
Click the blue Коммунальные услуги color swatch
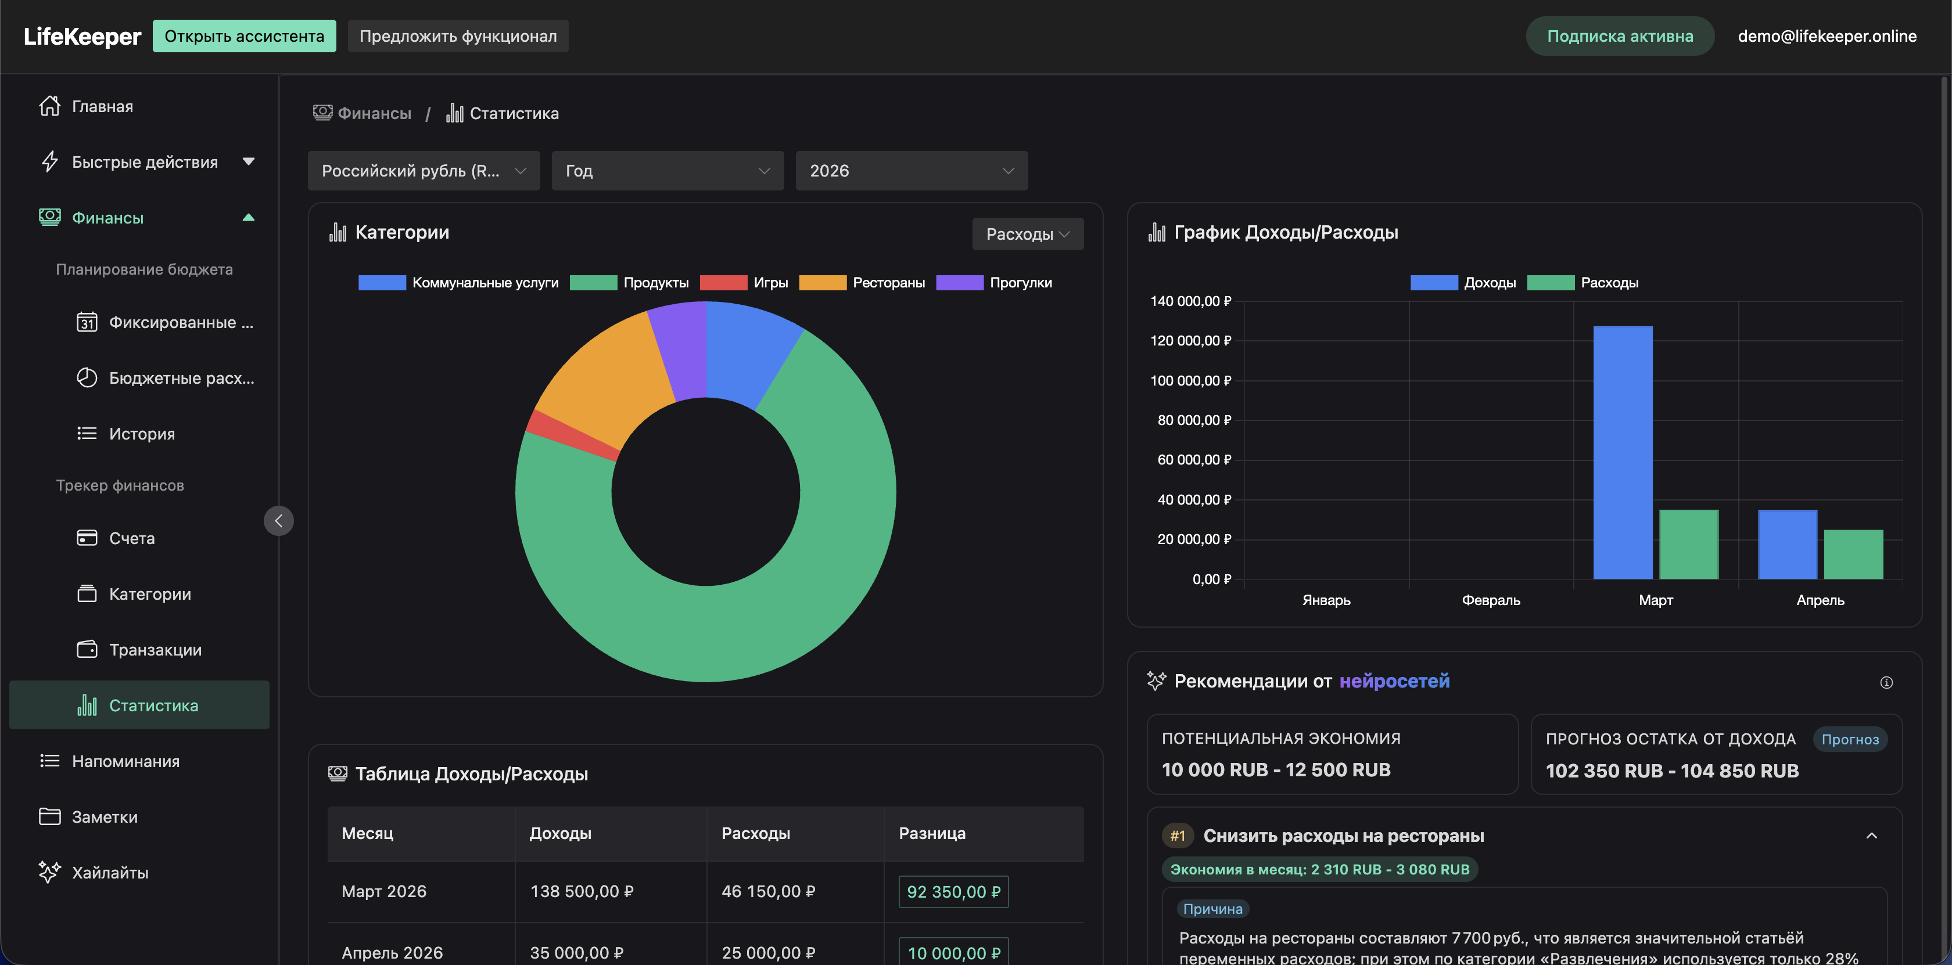pyautogui.click(x=382, y=283)
